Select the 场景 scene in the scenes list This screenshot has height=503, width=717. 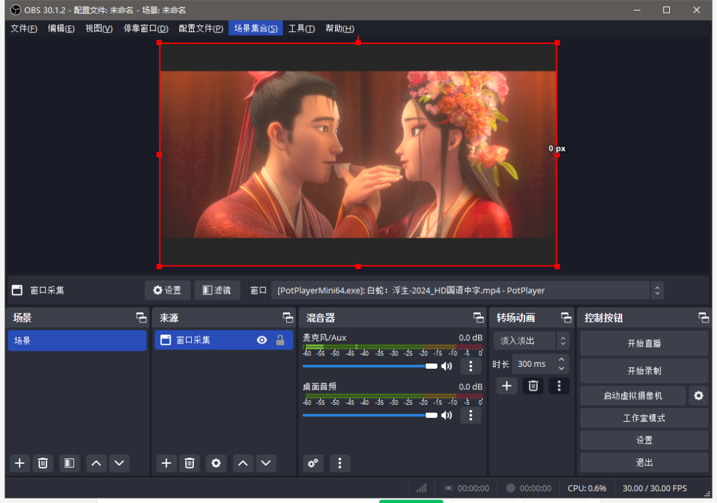click(x=77, y=340)
